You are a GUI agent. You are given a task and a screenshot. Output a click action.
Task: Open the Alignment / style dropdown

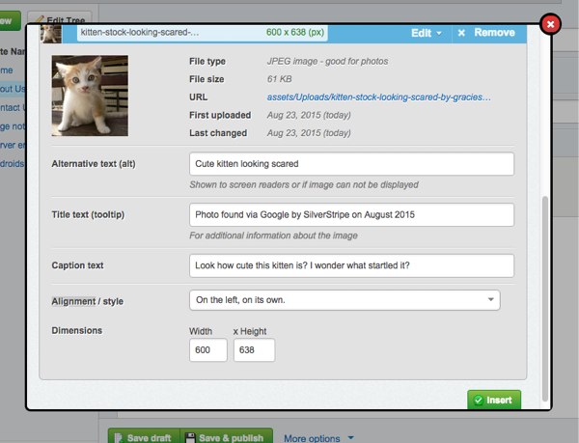345,300
